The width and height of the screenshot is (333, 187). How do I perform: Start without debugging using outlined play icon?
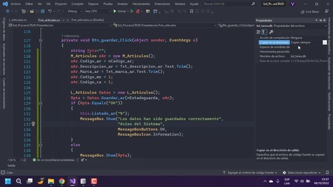[132, 11]
